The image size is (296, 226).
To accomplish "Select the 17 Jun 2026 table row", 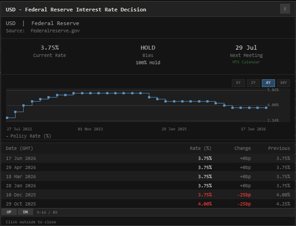I will (x=148, y=158).
